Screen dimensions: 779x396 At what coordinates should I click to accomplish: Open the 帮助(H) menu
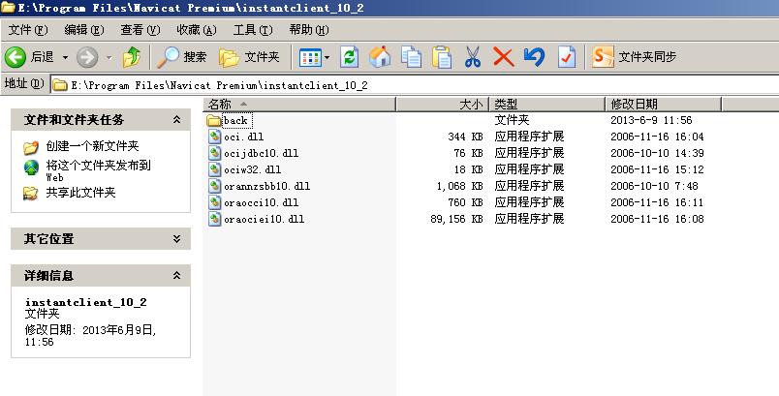(309, 30)
